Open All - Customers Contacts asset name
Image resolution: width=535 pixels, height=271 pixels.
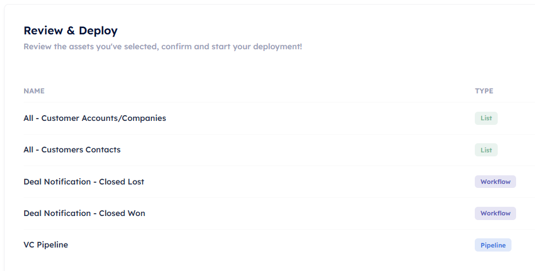(72, 150)
